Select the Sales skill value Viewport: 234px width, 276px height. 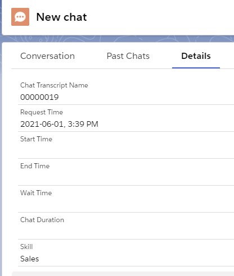point(29,259)
